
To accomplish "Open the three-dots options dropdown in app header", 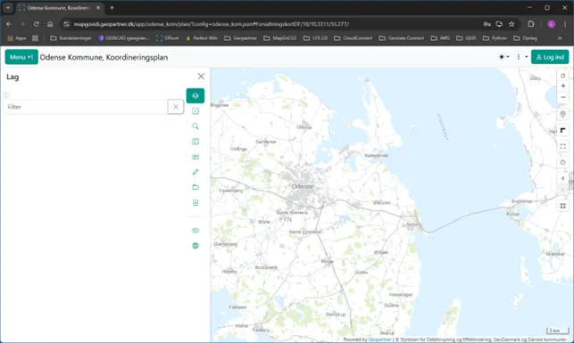I will pyautogui.click(x=521, y=57).
